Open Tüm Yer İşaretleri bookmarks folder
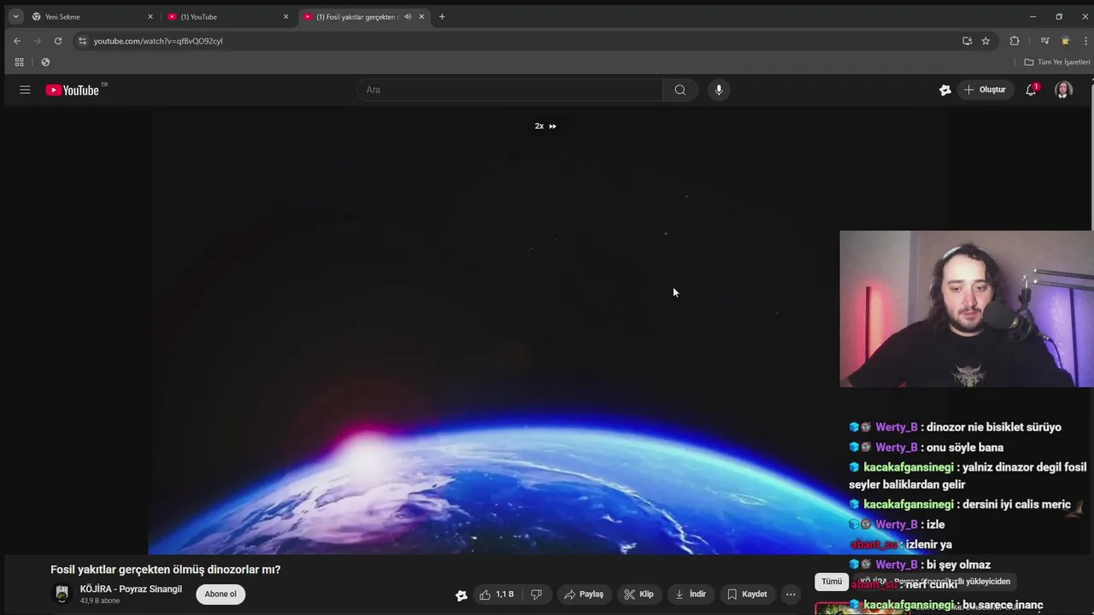The width and height of the screenshot is (1094, 615). (x=1057, y=62)
